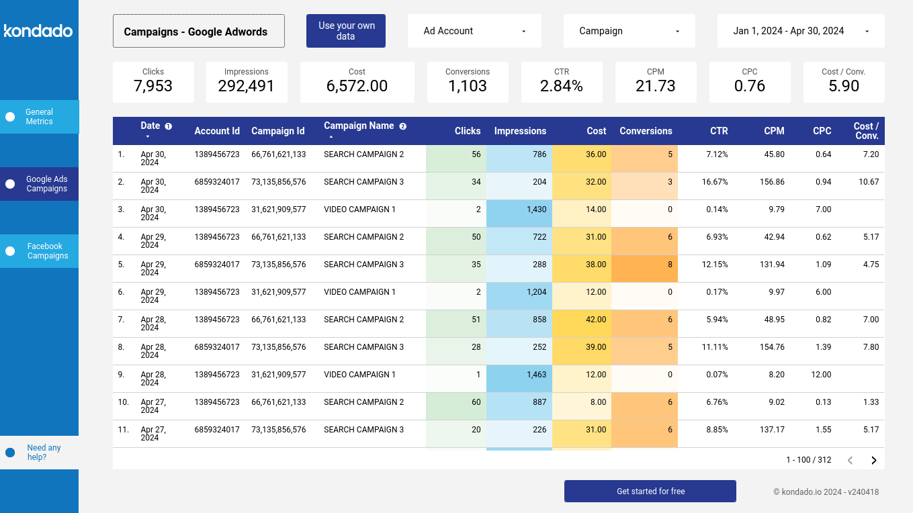Go to the next table page with the right chevron

[x=874, y=460]
